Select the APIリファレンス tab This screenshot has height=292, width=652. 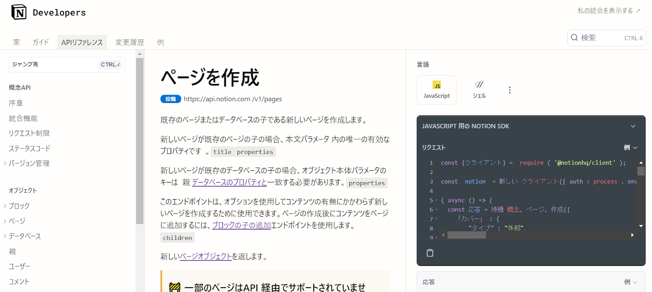click(x=82, y=42)
